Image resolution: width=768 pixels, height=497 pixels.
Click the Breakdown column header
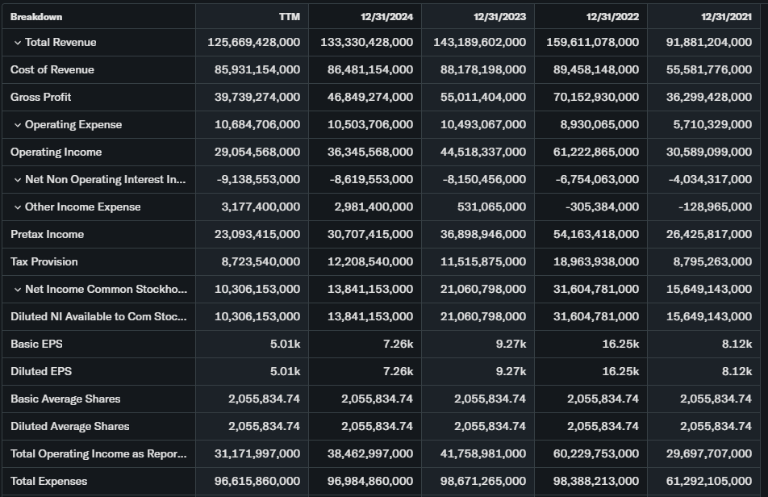tap(36, 16)
